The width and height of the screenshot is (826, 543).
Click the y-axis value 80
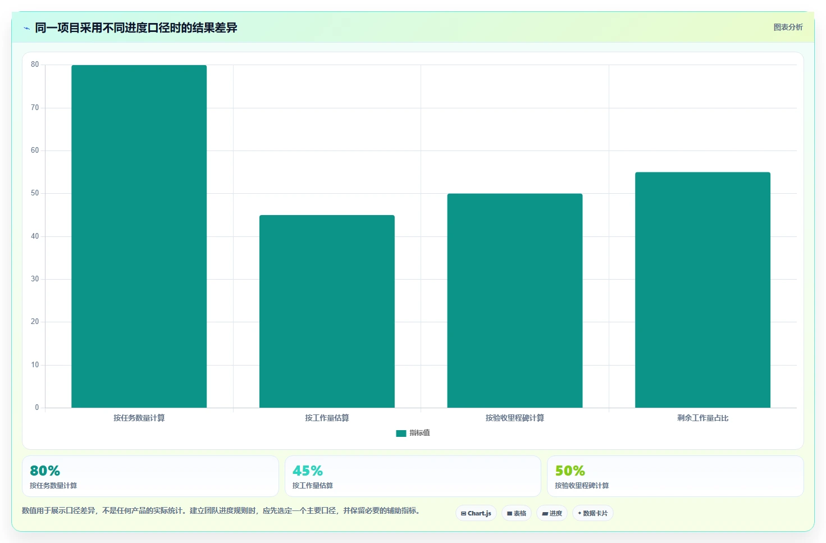[x=35, y=65]
